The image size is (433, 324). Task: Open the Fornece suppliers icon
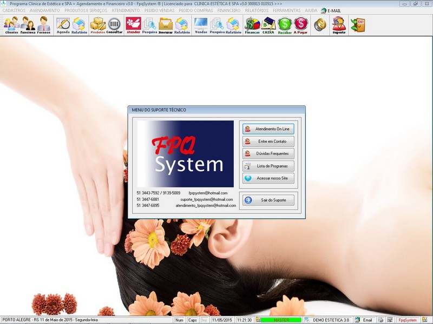(x=44, y=25)
